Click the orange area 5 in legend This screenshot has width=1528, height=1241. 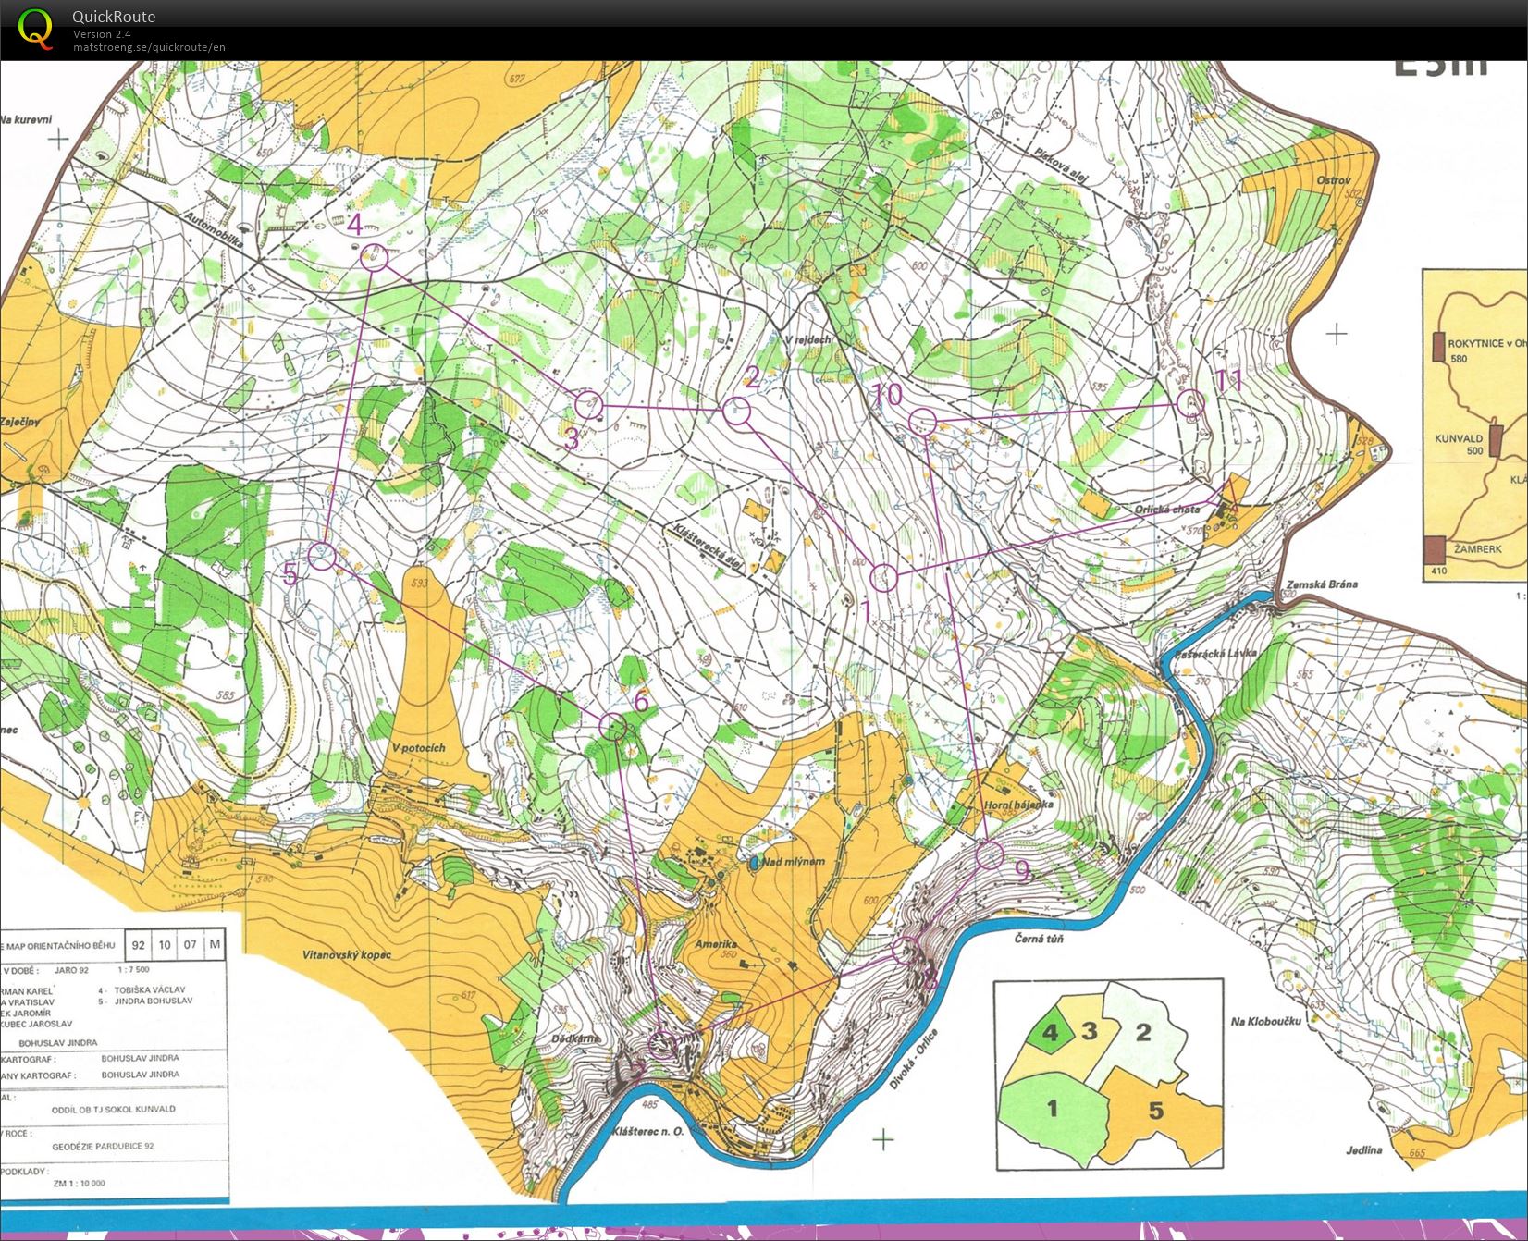(1156, 1110)
